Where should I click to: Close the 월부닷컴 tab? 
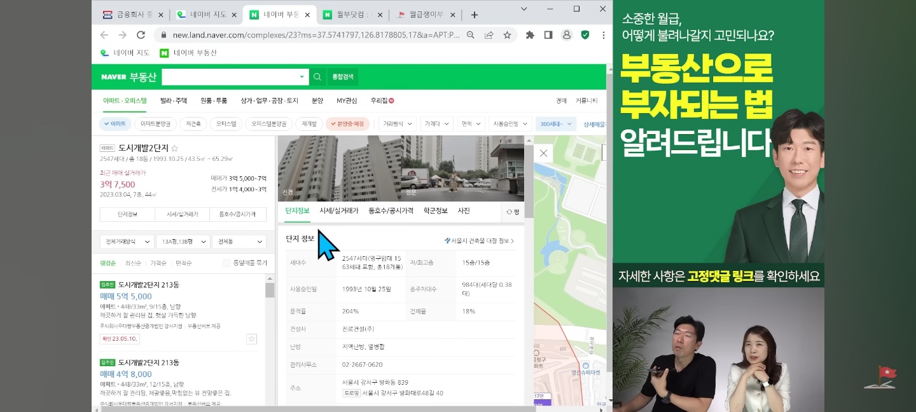380,15
